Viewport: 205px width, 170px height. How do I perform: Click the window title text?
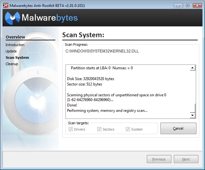[x=47, y=6]
